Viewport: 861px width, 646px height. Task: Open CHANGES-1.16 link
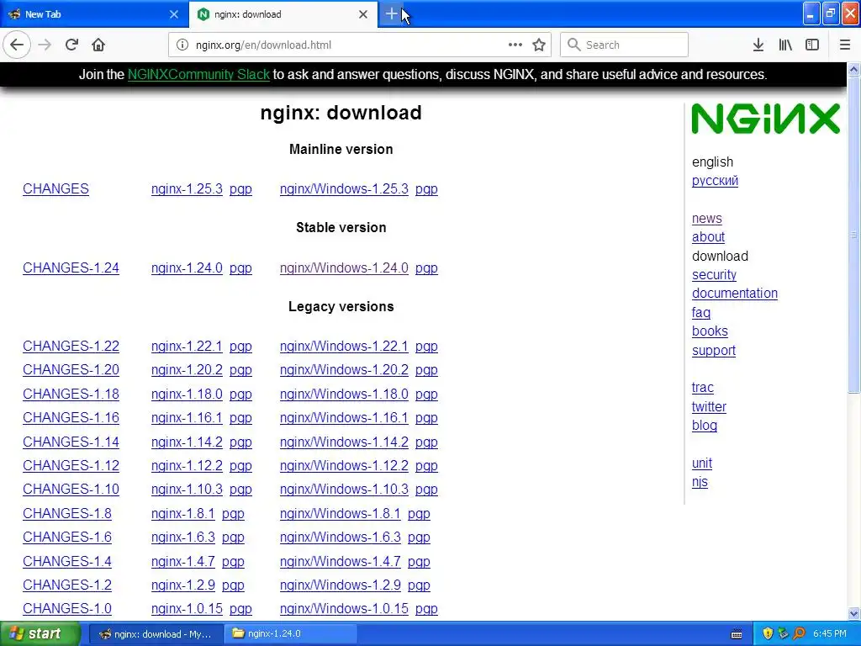(x=71, y=418)
